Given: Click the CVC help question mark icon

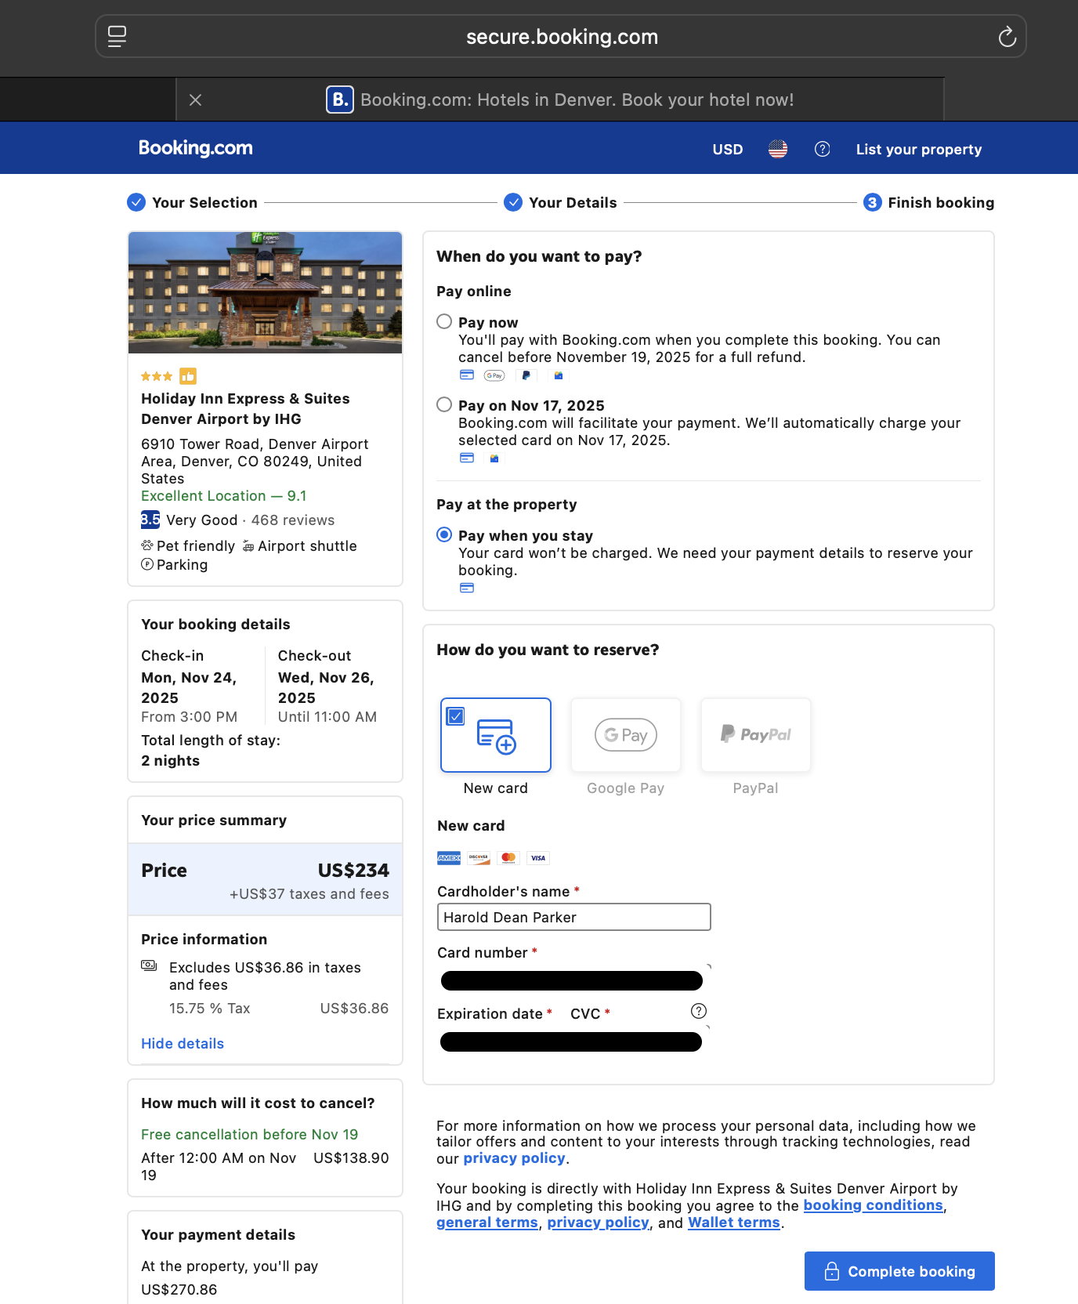Looking at the screenshot, I should click(698, 1011).
